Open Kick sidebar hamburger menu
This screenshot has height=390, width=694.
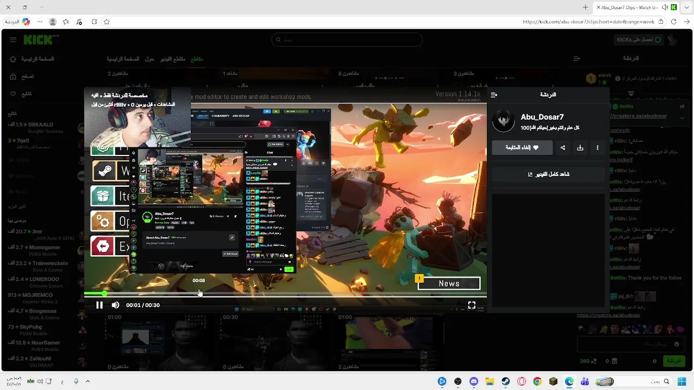pos(13,40)
